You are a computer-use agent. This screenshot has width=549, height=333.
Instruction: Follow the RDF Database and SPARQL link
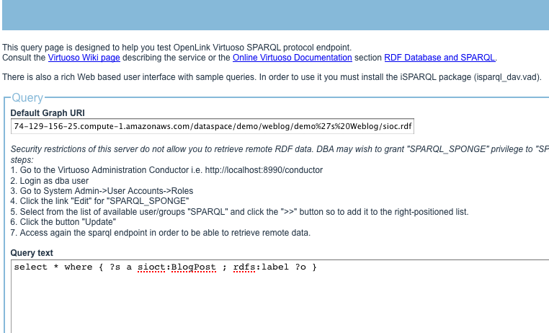[439, 58]
